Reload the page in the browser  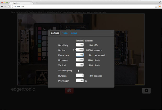coord(10,6)
